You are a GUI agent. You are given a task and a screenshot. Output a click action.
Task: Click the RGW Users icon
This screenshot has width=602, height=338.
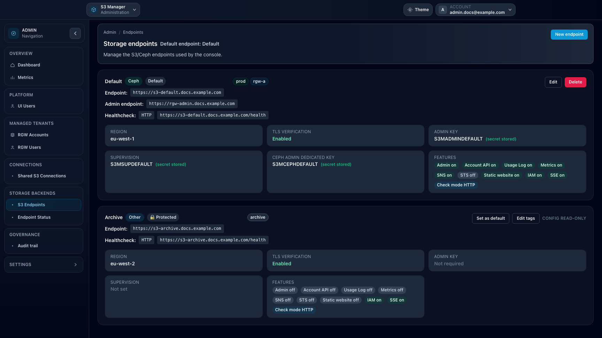click(13, 147)
